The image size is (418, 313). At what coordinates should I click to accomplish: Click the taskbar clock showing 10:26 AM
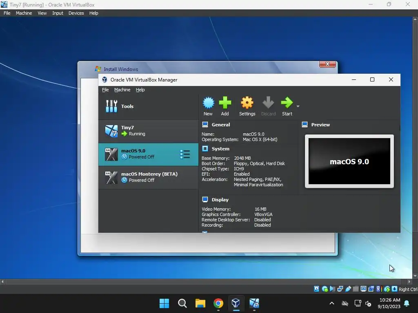coord(389,303)
